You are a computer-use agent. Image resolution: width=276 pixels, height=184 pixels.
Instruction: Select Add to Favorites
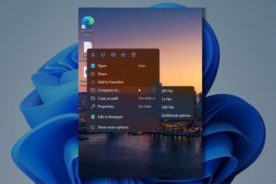[x=123, y=82]
